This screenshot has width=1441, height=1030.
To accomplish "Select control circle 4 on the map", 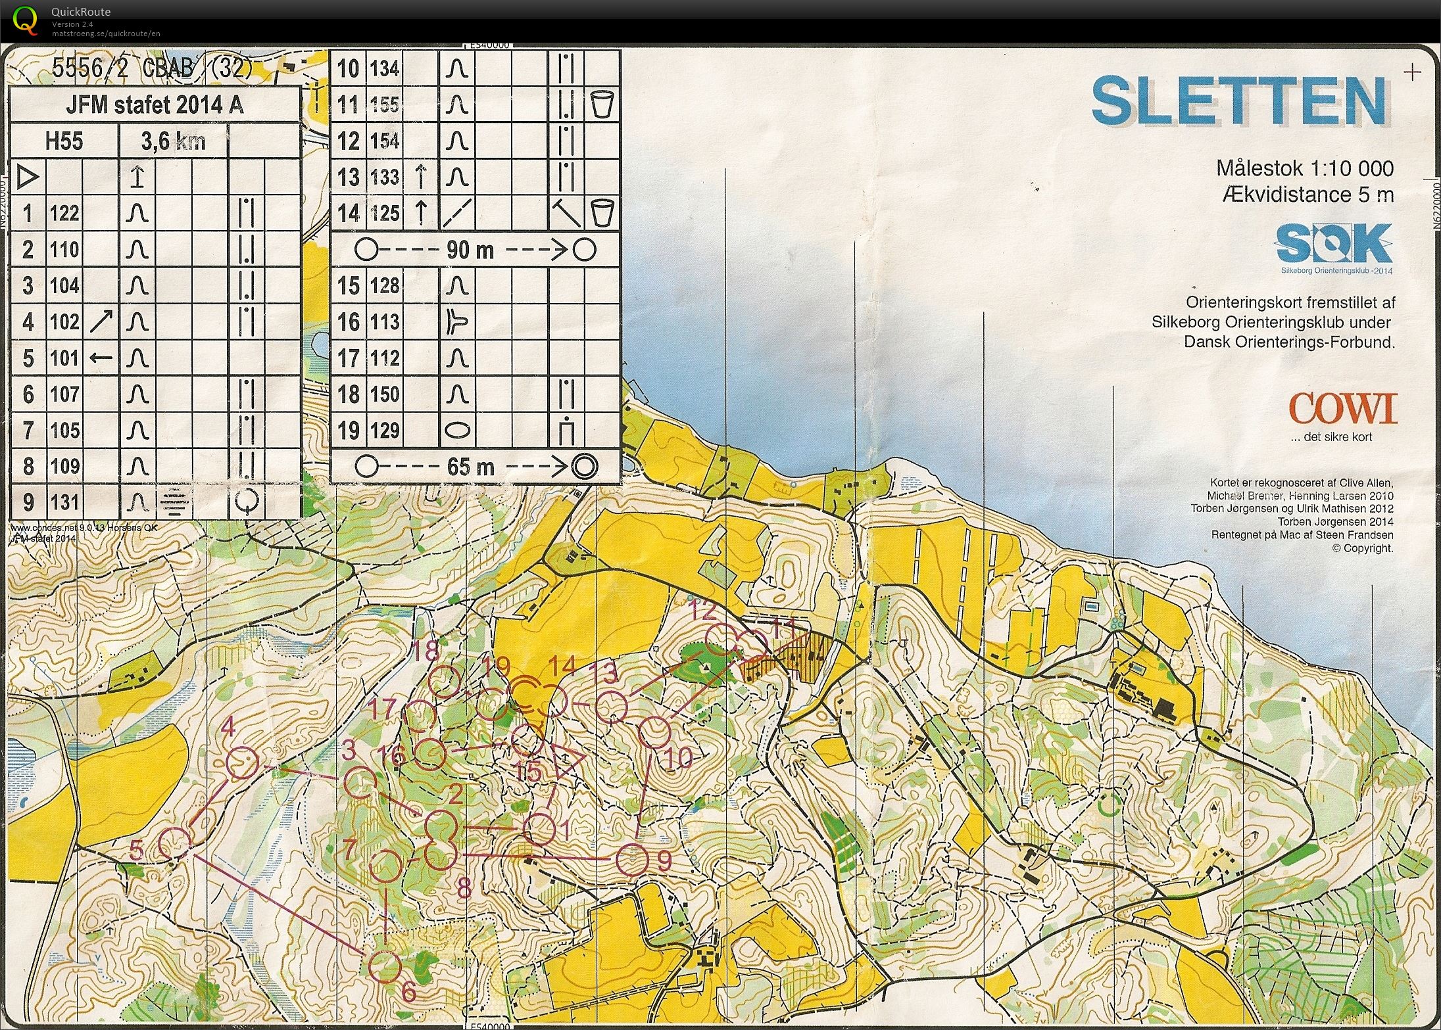I will click(x=242, y=763).
